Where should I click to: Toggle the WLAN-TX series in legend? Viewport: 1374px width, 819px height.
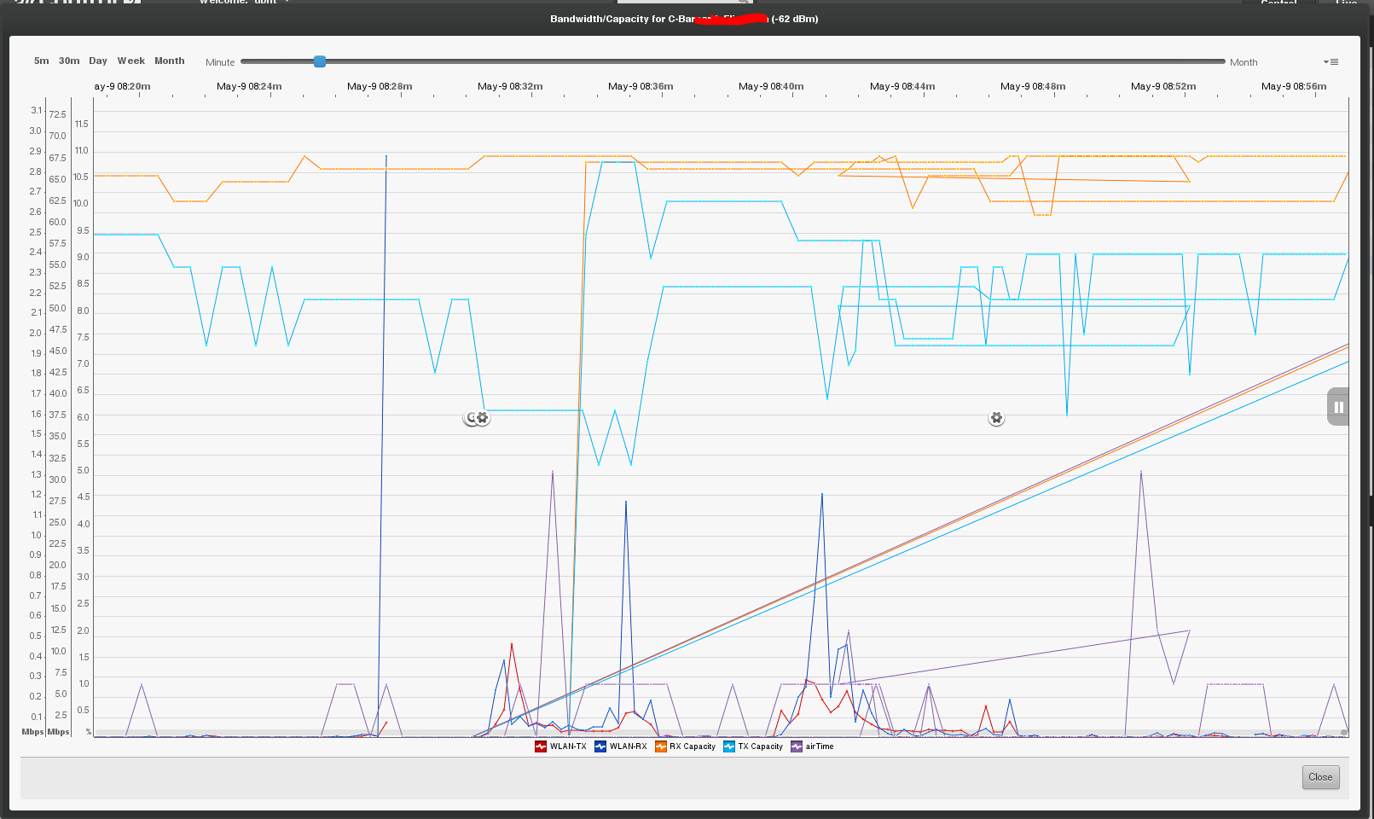[560, 746]
